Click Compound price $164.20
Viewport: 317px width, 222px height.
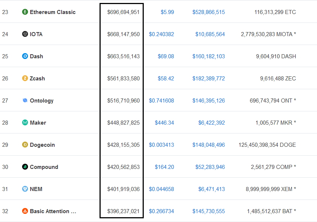[164, 167]
